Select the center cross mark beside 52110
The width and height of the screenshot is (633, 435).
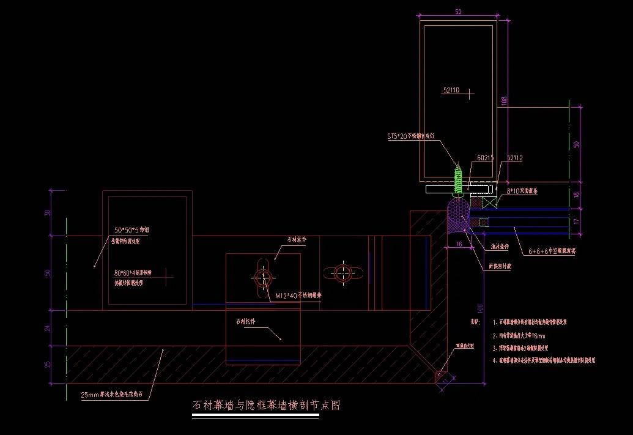pyautogui.click(x=470, y=94)
